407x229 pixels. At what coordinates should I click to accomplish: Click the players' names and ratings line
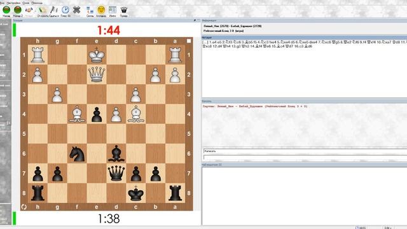(232, 26)
